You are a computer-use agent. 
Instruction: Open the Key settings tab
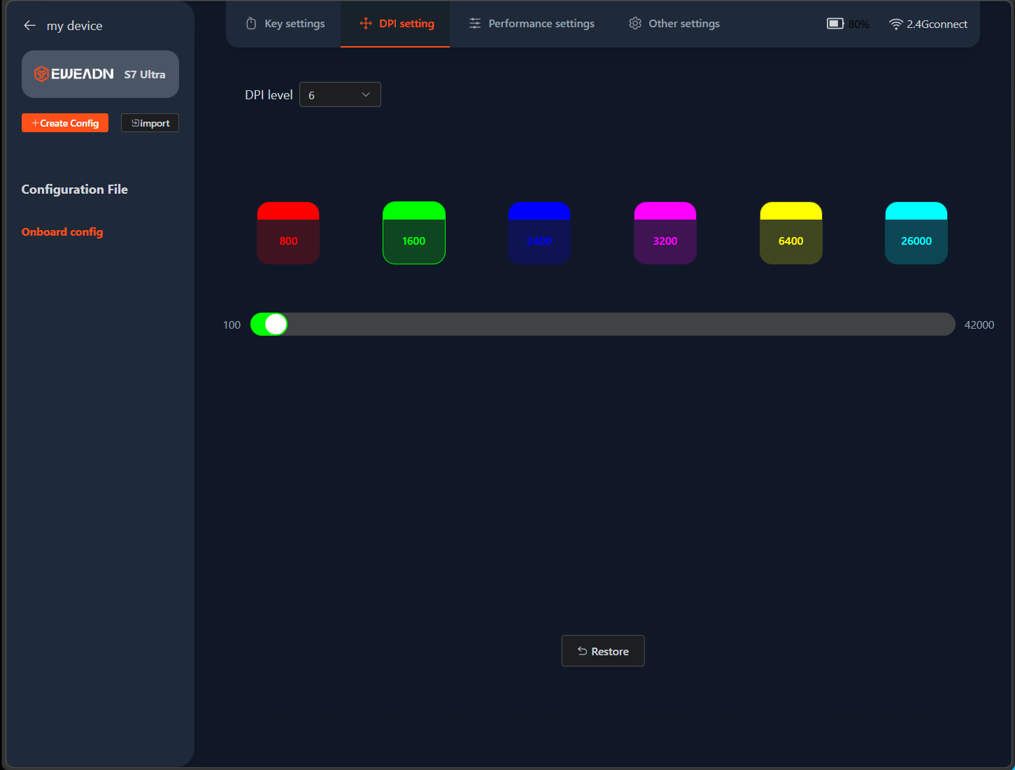point(285,24)
